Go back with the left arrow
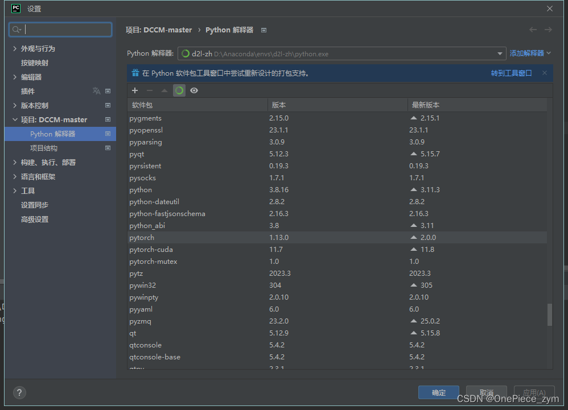Screen dimensions: 568x410 (x=533, y=30)
